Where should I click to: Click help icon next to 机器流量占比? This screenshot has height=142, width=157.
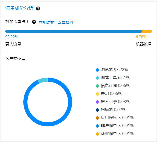click(x=34, y=22)
